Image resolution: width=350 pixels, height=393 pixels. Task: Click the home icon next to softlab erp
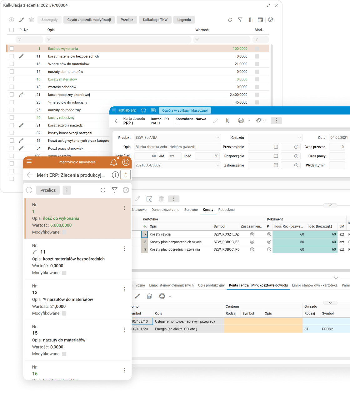click(144, 110)
